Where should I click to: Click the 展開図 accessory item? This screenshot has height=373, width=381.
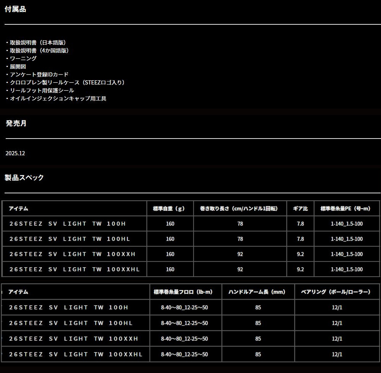(x=18, y=66)
